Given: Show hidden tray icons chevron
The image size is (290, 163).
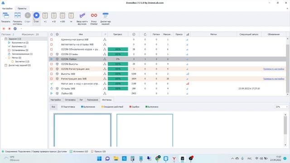Looking at the screenshot, I should coord(232,158).
